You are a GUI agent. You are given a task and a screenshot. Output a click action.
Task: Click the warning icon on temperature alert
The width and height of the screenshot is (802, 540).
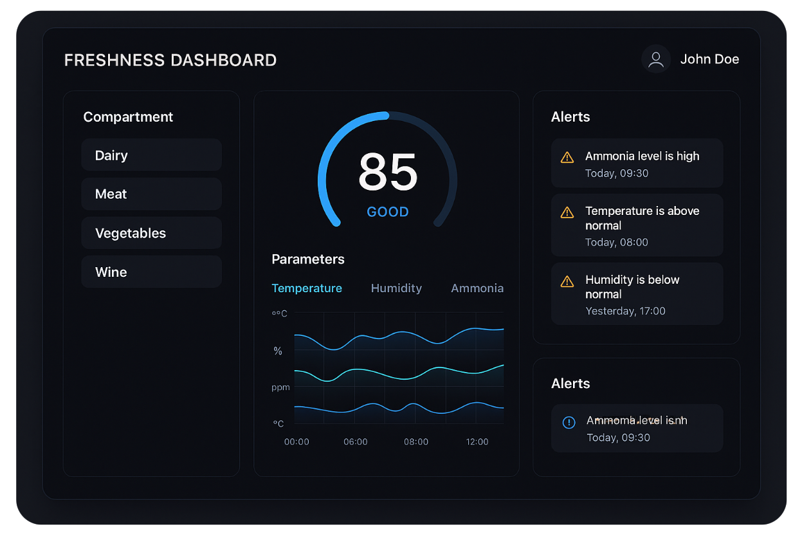[x=567, y=212]
